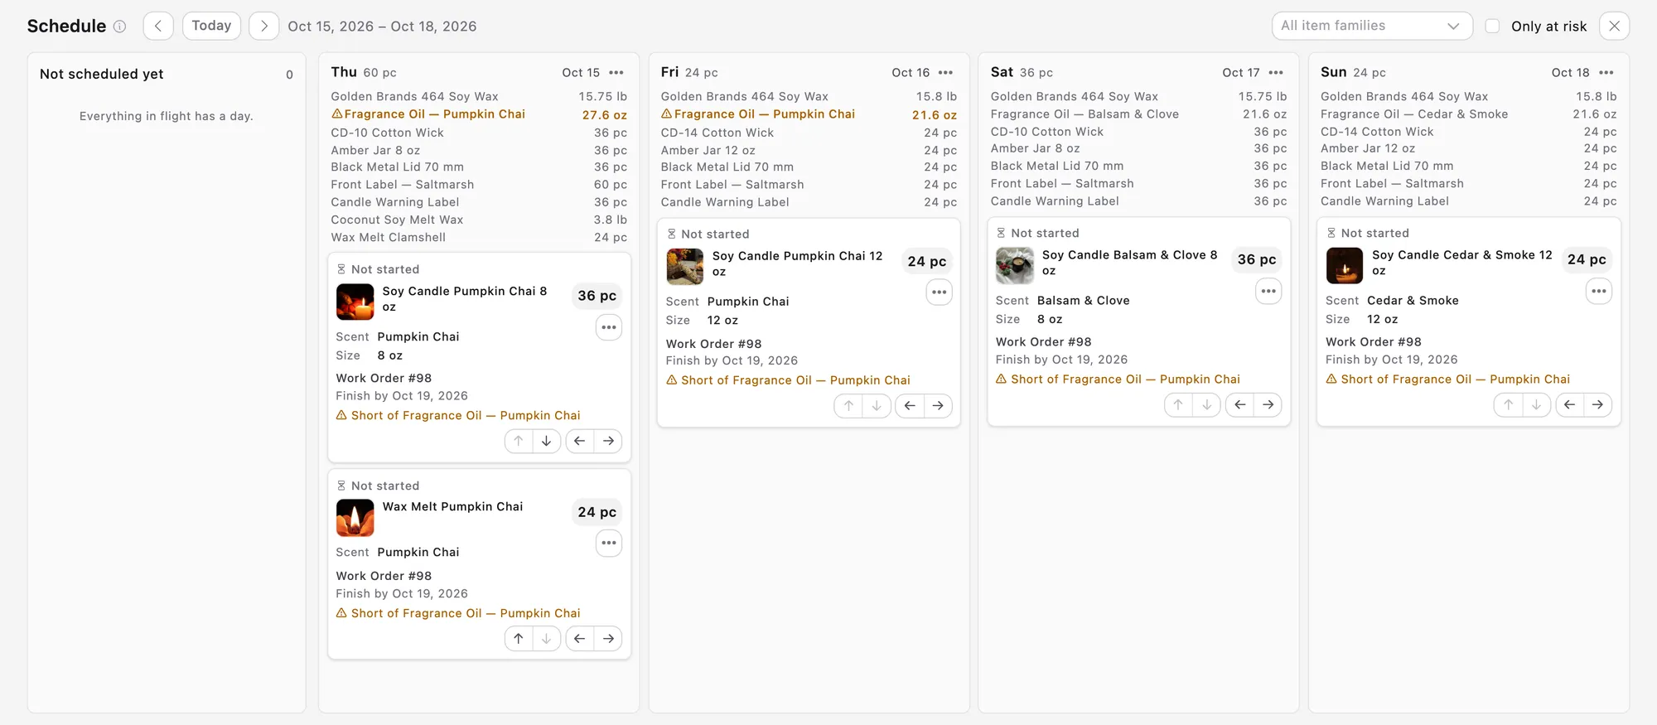
Task: Open Sat Oct 17 column options menu
Action: point(1276,73)
